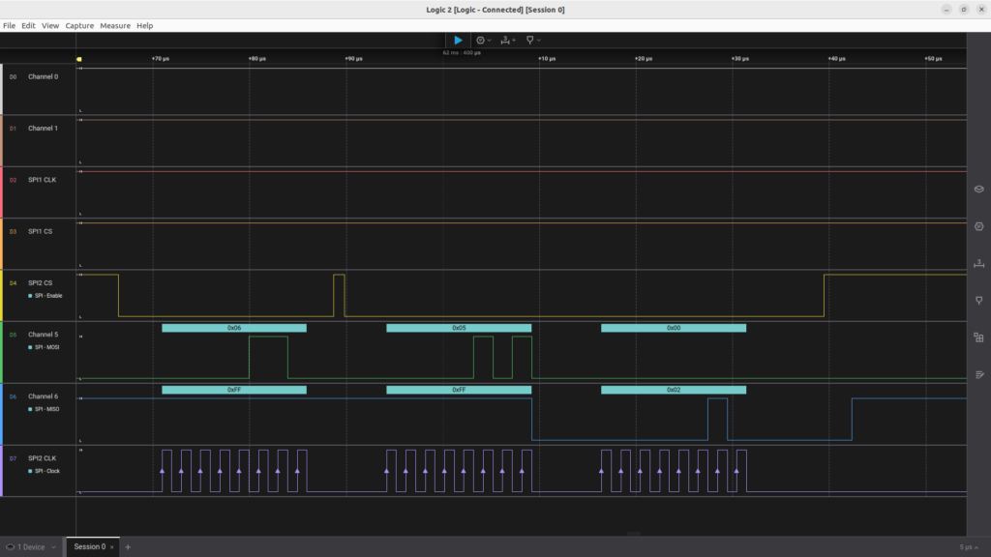Select the 0xFF MISO frame below MOSI 0x05

[x=459, y=391]
